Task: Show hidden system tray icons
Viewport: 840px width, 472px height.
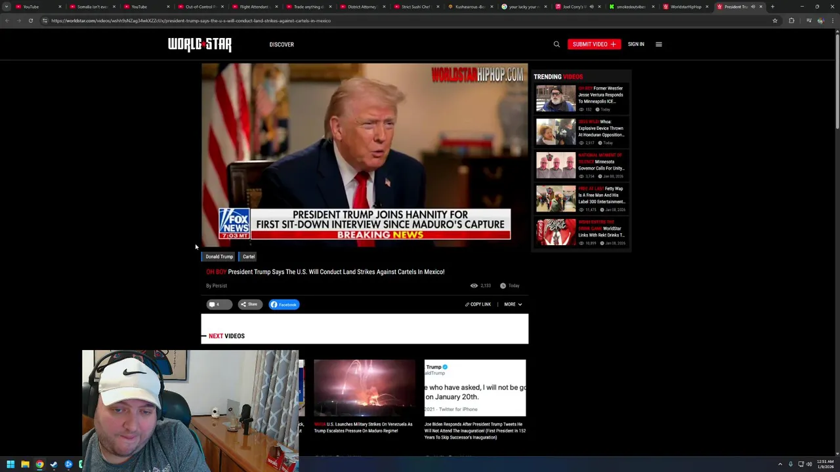Action: (780, 464)
